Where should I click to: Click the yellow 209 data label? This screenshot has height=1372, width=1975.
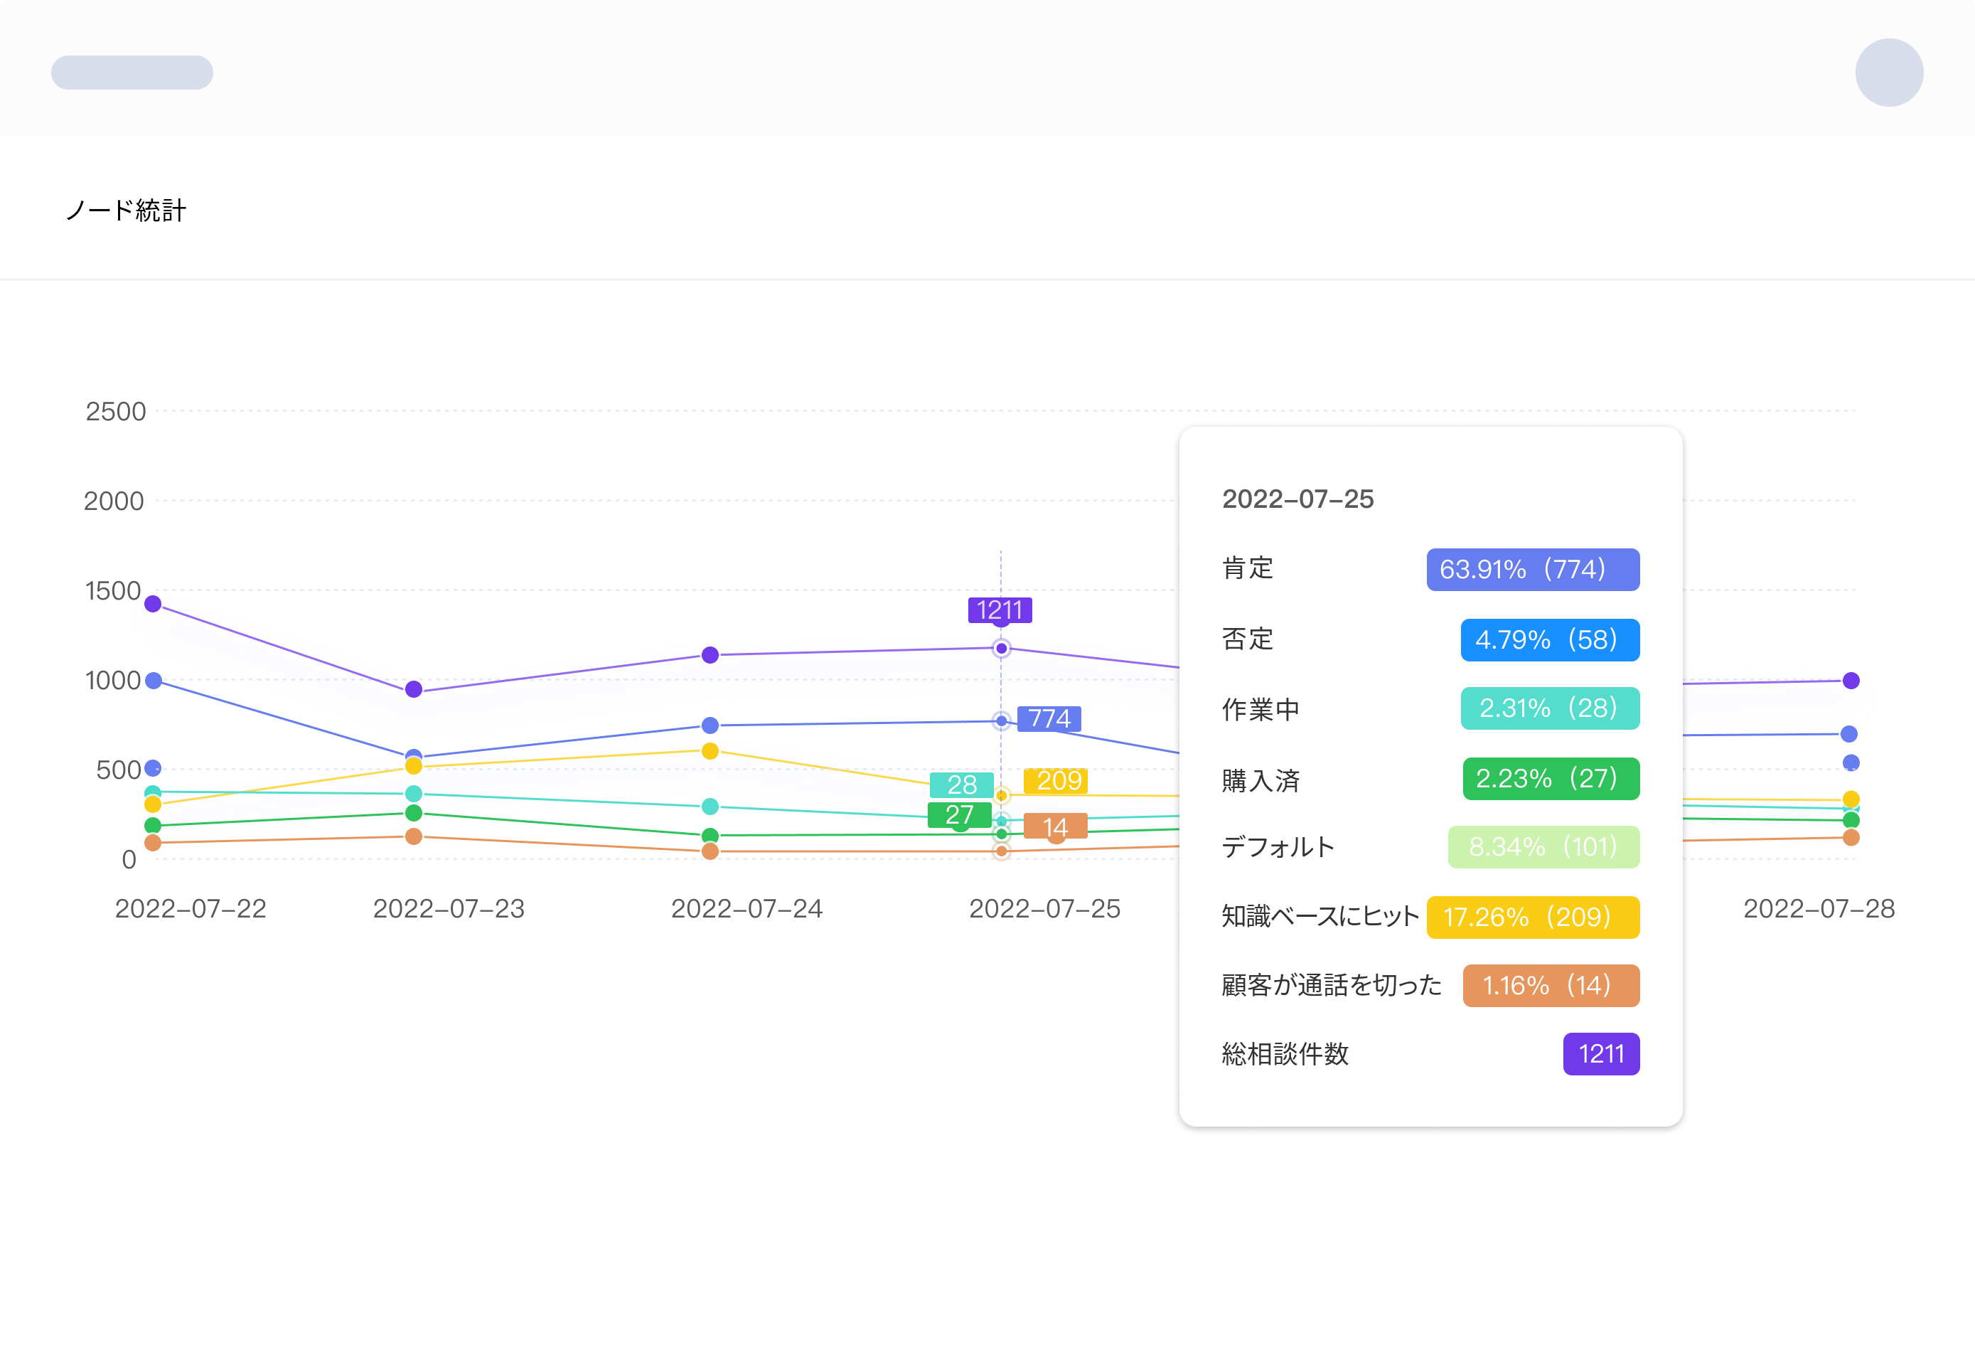tap(1056, 780)
